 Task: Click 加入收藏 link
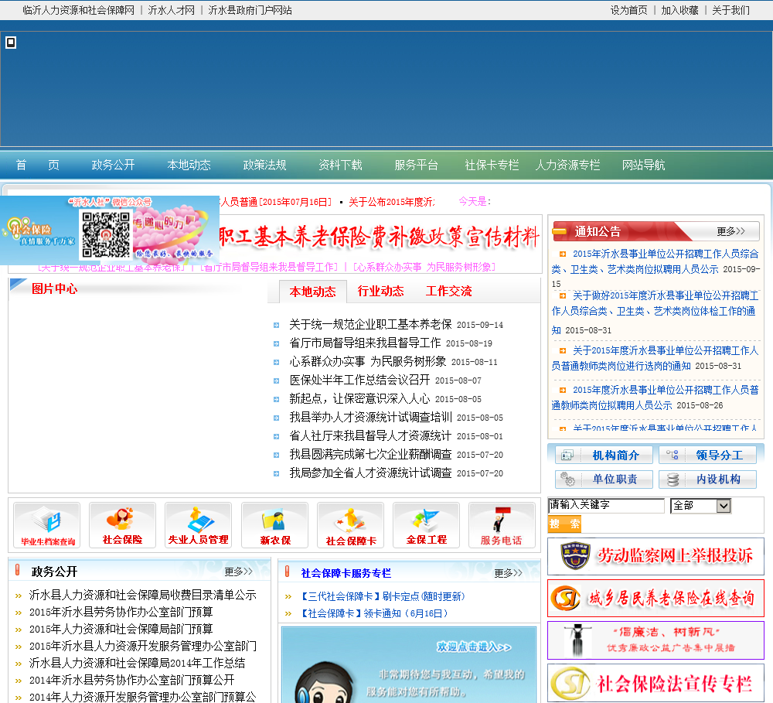coord(679,10)
